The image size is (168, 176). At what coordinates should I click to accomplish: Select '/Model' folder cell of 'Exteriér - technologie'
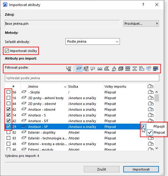click(x=74, y=138)
